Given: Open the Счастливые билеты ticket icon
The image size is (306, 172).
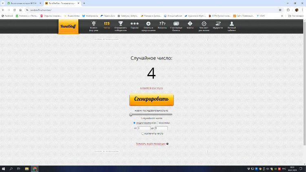Looking at the screenshot, I should 176,24.
